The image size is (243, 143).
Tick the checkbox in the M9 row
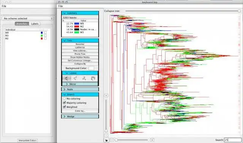[x=46, y=32]
